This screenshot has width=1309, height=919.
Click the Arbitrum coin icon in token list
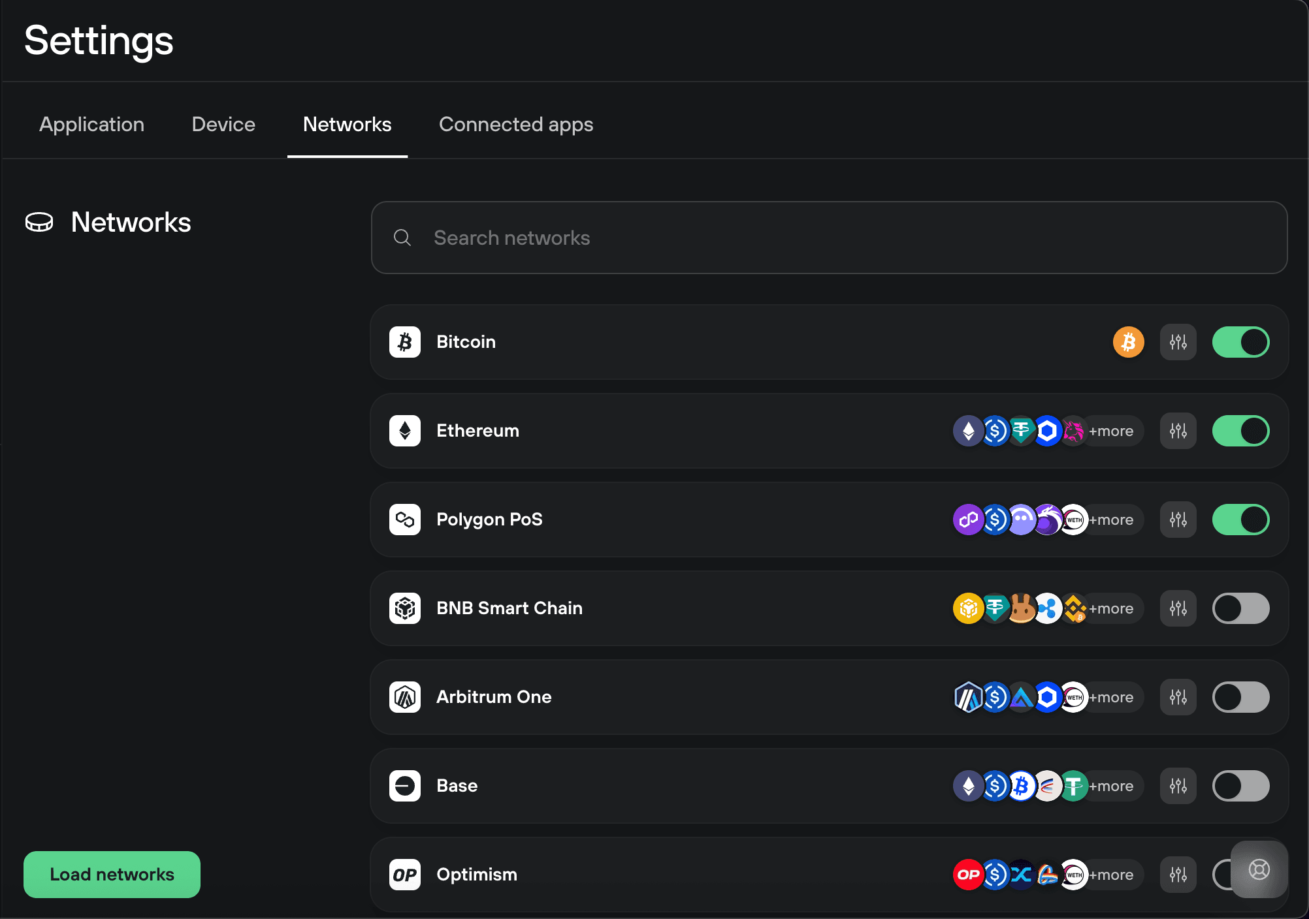(969, 697)
